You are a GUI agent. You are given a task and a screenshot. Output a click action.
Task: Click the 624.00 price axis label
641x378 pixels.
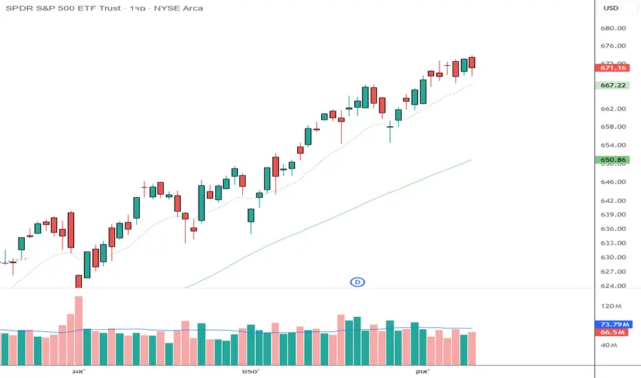pyautogui.click(x=613, y=286)
